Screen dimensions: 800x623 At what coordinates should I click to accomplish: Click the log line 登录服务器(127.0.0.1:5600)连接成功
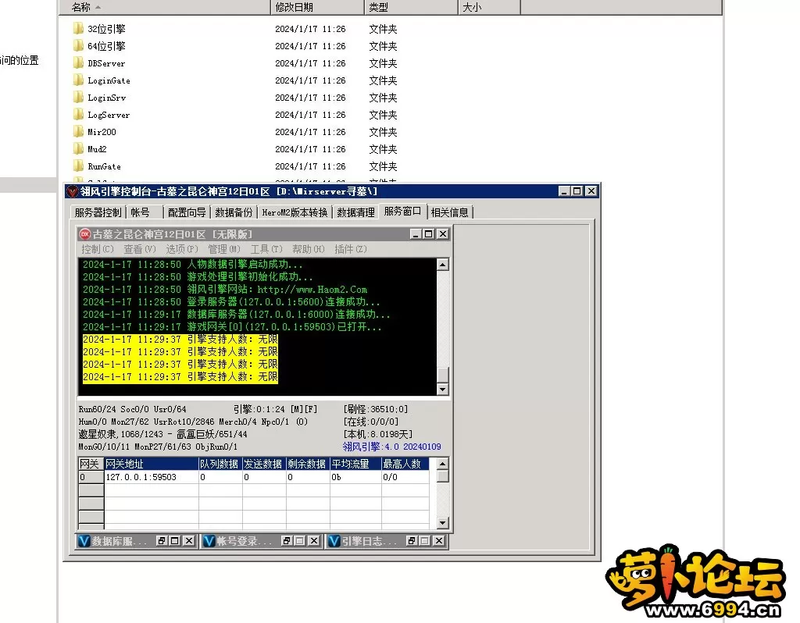231,302
